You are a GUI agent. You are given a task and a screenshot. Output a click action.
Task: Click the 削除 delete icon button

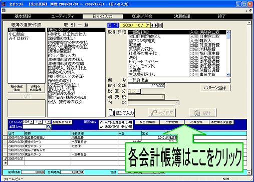tap(203, 113)
